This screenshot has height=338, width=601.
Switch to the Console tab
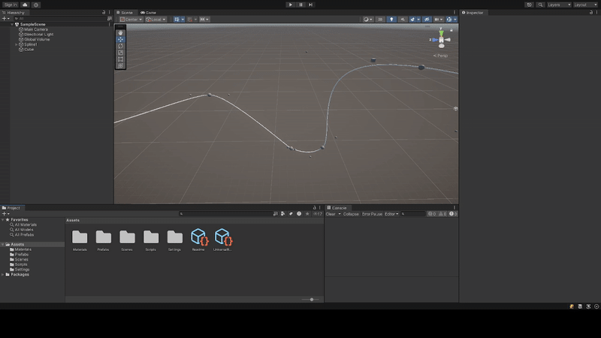coord(338,207)
